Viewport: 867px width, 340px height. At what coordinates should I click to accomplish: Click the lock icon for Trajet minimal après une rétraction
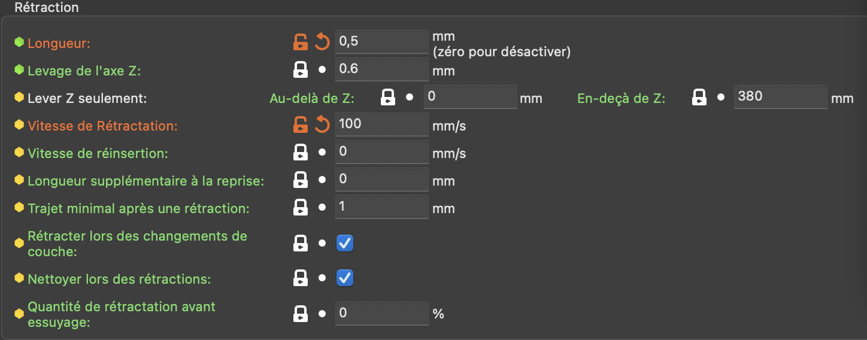[x=300, y=207]
